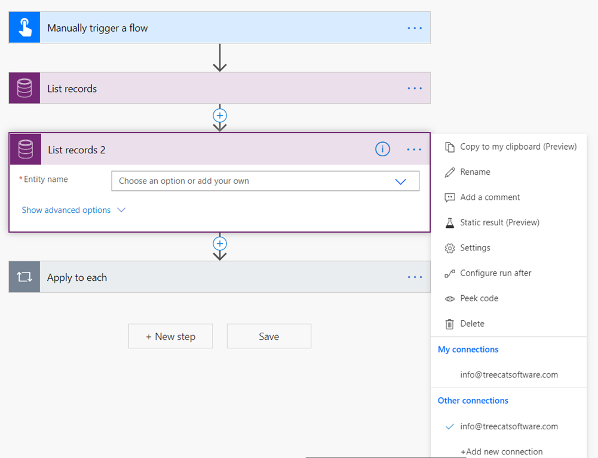Viewport: 598px width, 458px height.
Task: Open ellipsis menu on List records
Action: [415, 88]
